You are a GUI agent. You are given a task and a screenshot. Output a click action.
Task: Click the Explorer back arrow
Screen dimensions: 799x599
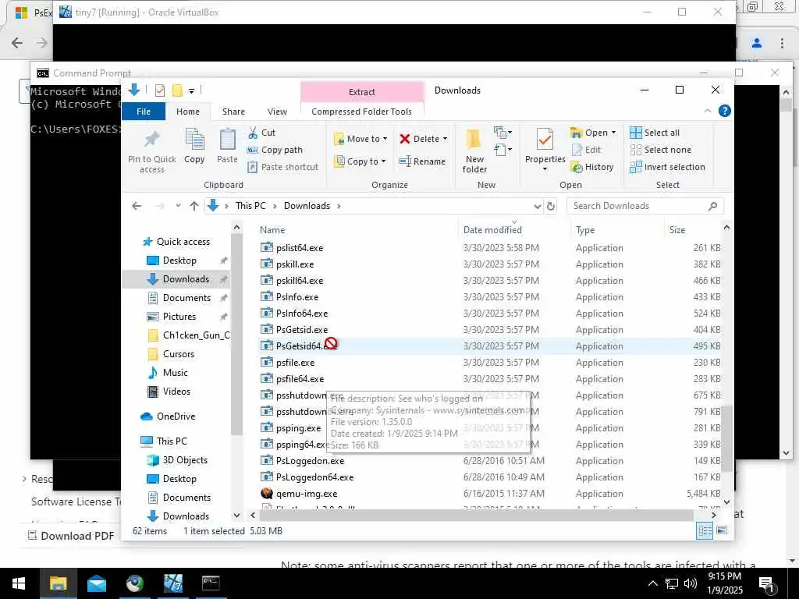pos(137,206)
